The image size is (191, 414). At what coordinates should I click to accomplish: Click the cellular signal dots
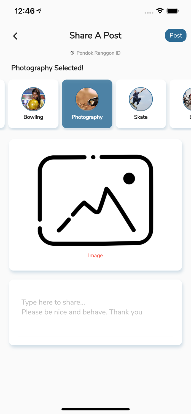(149, 13)
